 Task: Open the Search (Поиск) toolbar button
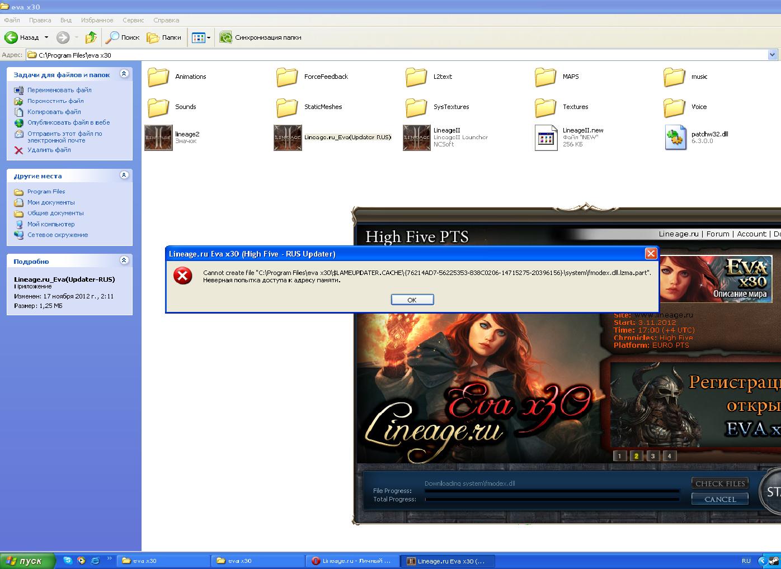[x=123, y=37]
